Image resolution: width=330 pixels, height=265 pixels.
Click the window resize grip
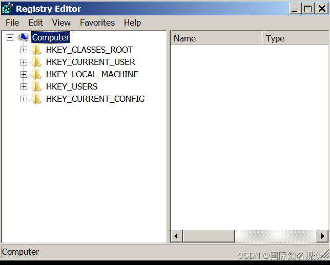coord(325,254)
